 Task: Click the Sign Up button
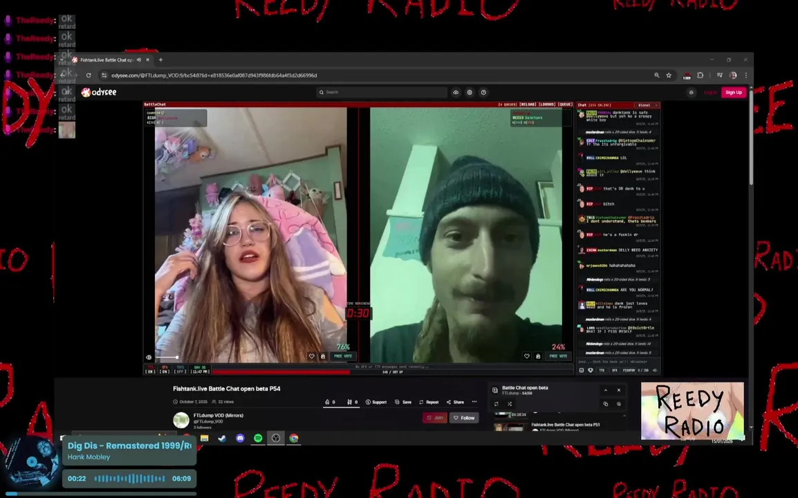pos(734,92)
